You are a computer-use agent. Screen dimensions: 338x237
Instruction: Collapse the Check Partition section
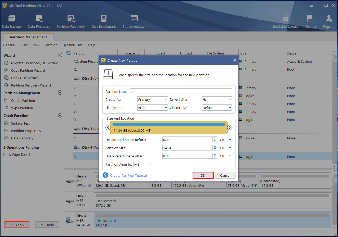(60, 115)
